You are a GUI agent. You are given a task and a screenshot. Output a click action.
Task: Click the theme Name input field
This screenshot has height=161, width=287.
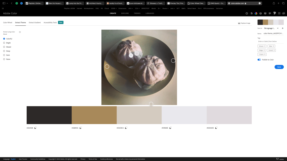pyautogui.click(x=273, y=33)
